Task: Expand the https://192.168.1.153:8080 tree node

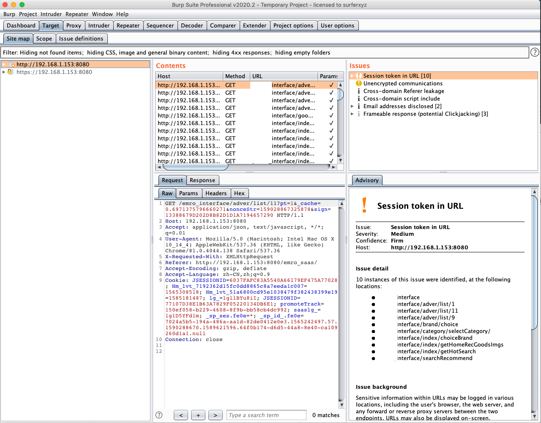Action: tap(4, 72)
